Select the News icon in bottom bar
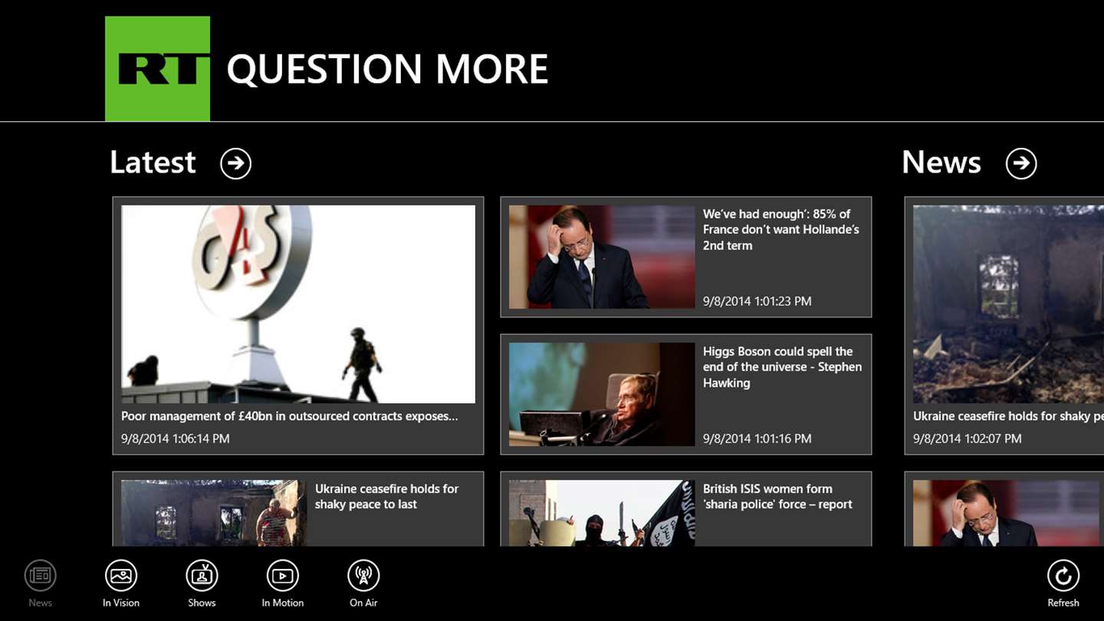This screenshot has width=1104, height=621. pos(41,576)
